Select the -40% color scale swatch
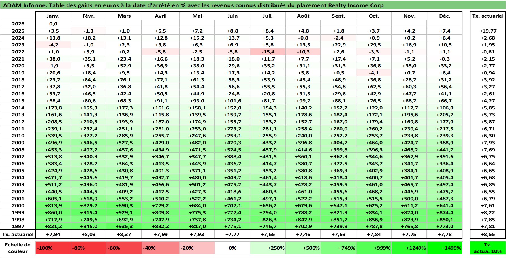506x258 pixels. 161,248
